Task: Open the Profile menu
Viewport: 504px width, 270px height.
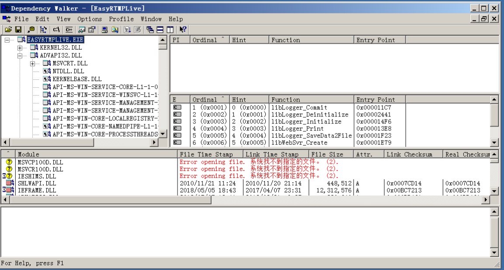Action: coord(121,19)
